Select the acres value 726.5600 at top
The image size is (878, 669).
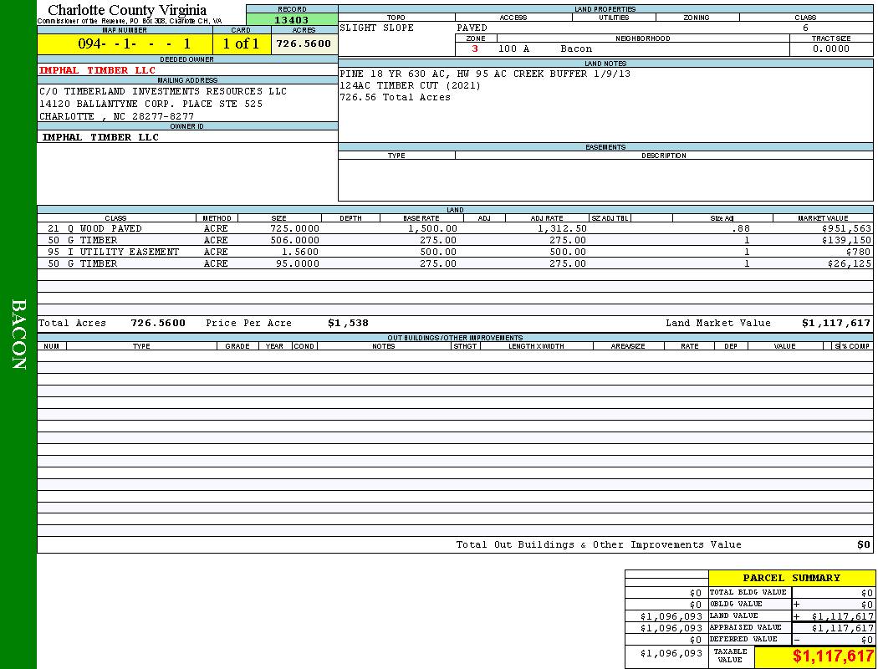[304, 43]
